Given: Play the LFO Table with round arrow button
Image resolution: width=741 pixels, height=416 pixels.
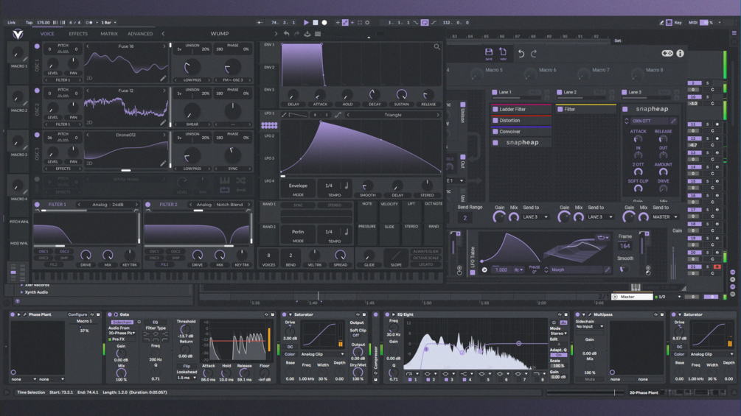Looking at the screenshot, I should tap(484, 269).
